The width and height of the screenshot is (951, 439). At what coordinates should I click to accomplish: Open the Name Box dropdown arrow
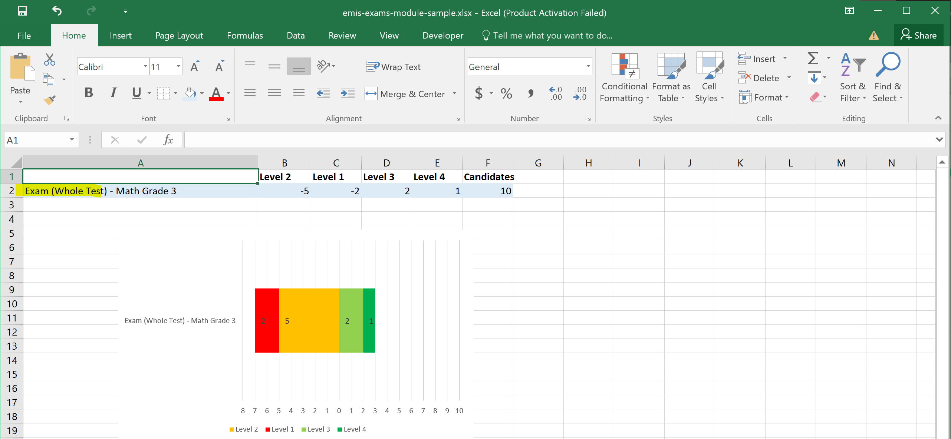coord(72,140)
